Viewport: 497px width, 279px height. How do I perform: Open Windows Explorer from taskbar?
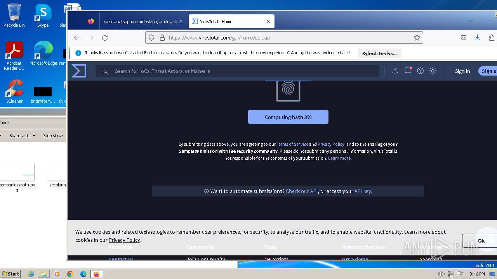coord(44,274)
